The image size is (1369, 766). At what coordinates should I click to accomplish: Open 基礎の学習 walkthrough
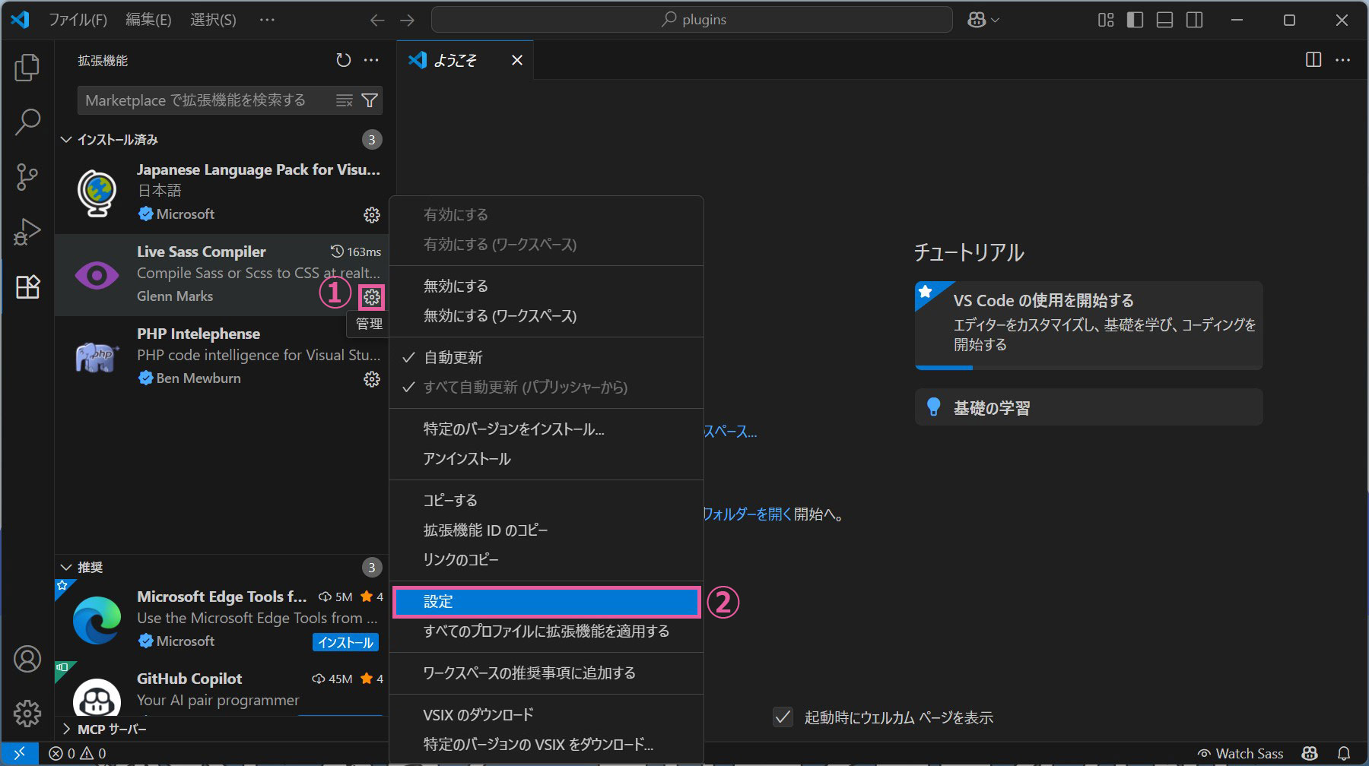[1088, 407]
